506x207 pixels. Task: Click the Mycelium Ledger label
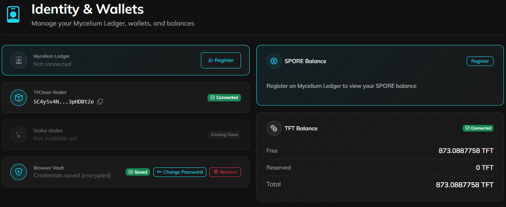pyautogui.click(x=52, y=56)
